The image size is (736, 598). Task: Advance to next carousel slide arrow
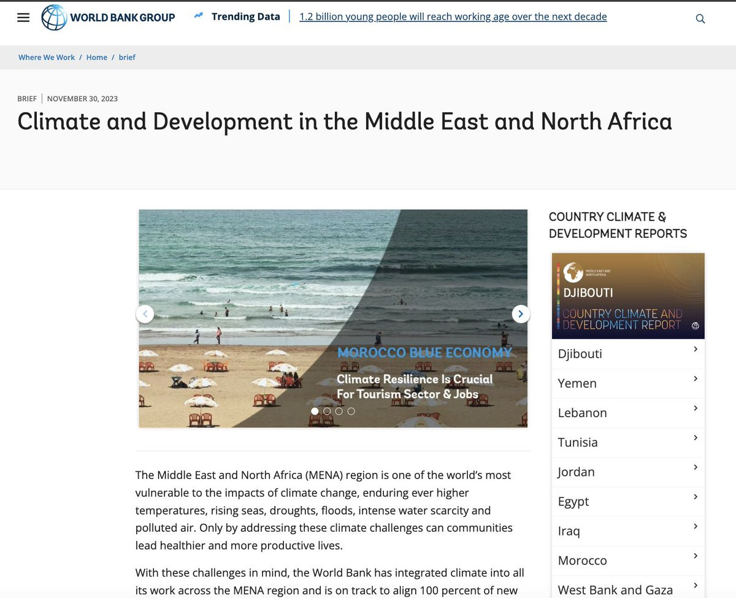521,314
